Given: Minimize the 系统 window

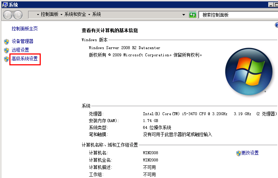Looking at the screenshot, I should point(271,5).
